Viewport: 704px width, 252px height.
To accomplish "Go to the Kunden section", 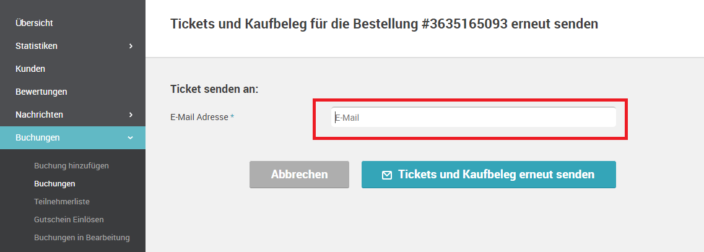I will 30,69.
